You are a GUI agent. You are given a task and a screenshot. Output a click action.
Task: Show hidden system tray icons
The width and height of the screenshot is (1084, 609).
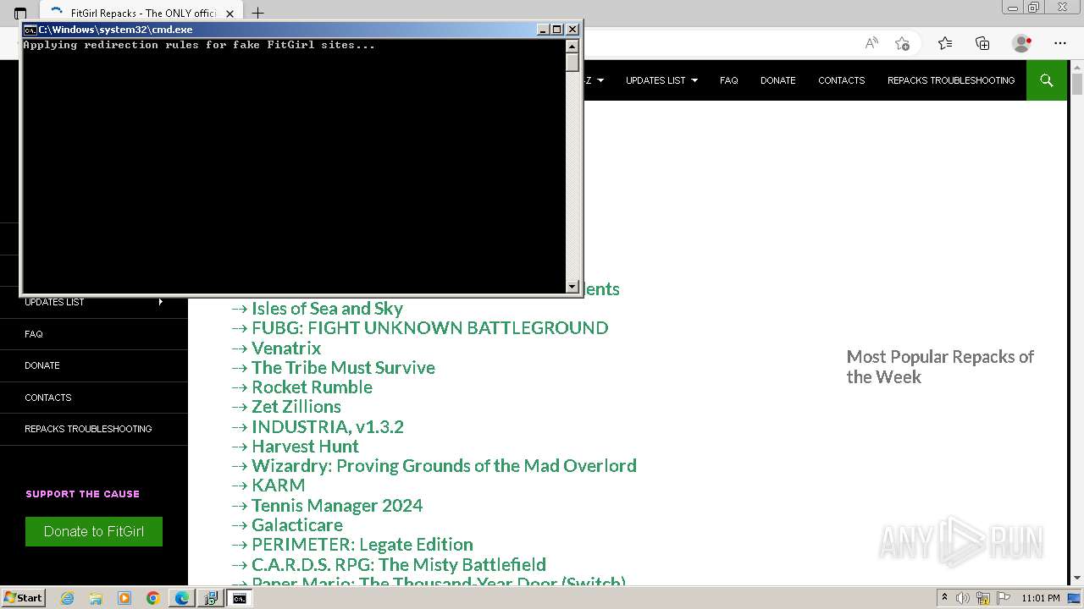[x=944, y=598]
